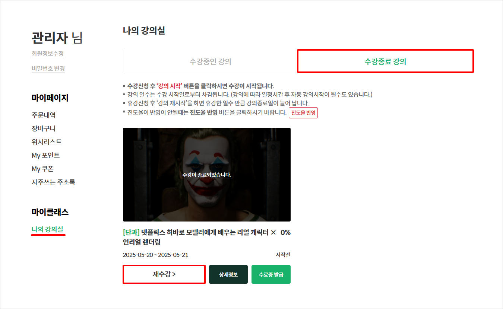This screenshot has width=503, height=309.
Task: Switch to the 수강중인 강의 tab
Action: point(210,61)
